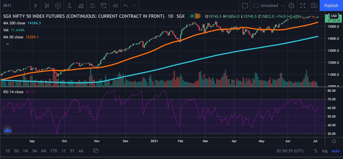Select the 6M time range
The height and width of the screenshot is (159, 343).
44,151
